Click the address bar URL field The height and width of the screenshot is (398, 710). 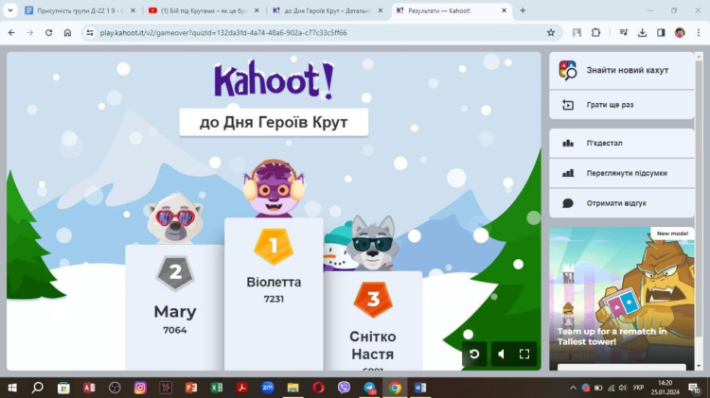(284, 32)
